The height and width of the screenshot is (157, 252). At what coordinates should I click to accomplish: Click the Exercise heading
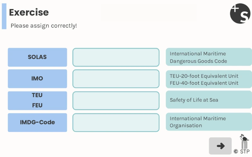tap(29, 13)
